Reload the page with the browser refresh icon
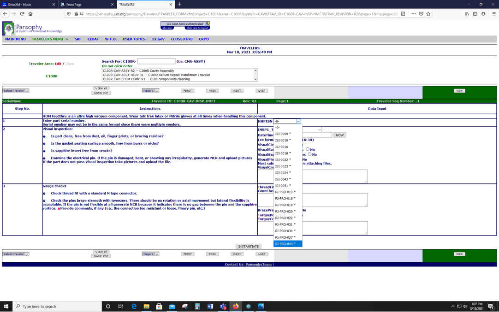This screenshot has height=312, width=499. pos(22,14)
